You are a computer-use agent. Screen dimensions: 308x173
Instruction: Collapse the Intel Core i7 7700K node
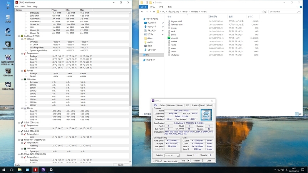[x=19, y=36]
